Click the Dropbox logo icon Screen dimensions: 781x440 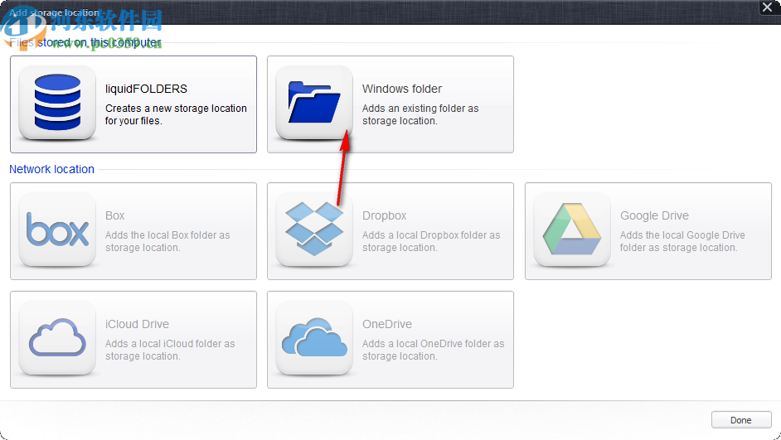[x=314, y=230]
